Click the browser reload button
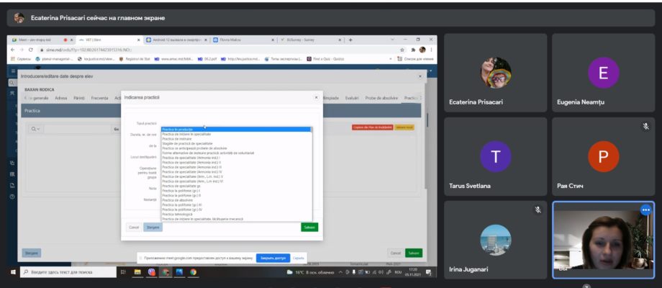Screen dimensions: 662x288 pyautogui.click(x=30, y=50)
